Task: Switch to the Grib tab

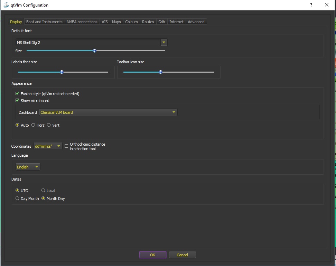Action: (x=162, y=22)
